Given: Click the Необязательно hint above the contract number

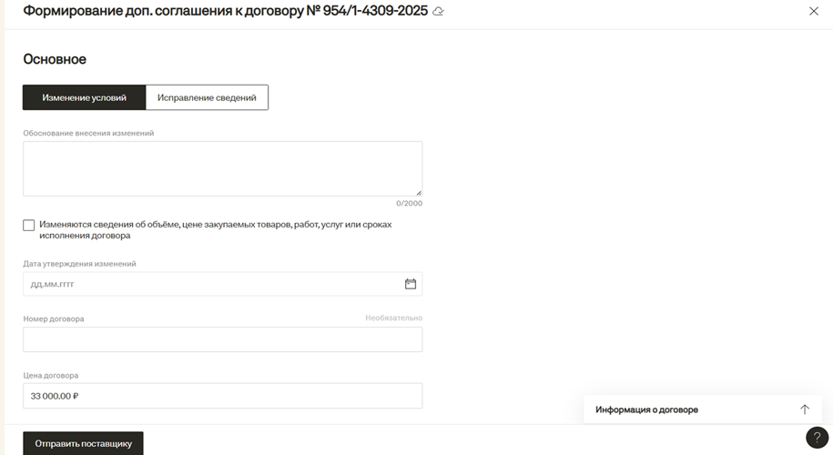Looking at the screenshot, I should pyautogui.click(x=393, y=318).
